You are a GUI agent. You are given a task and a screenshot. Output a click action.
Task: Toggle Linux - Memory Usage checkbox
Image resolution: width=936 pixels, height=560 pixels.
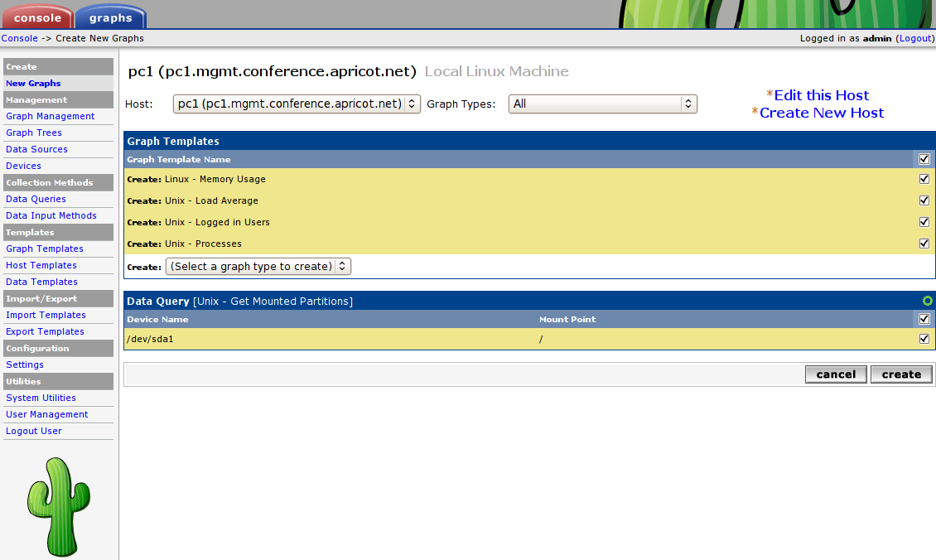pyautogui.click(x=924, y=179)
